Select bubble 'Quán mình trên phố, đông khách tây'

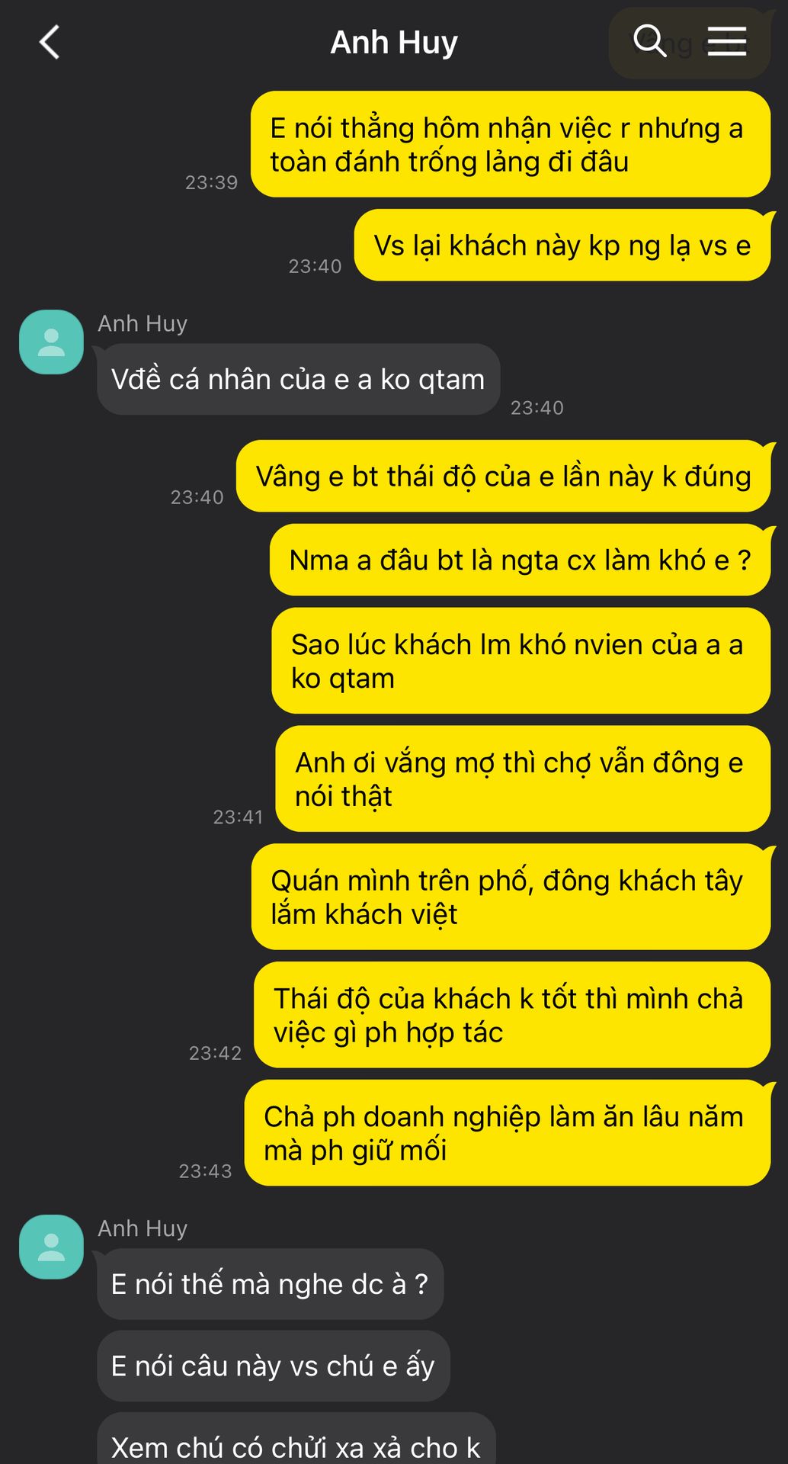[x=511, y=897]
